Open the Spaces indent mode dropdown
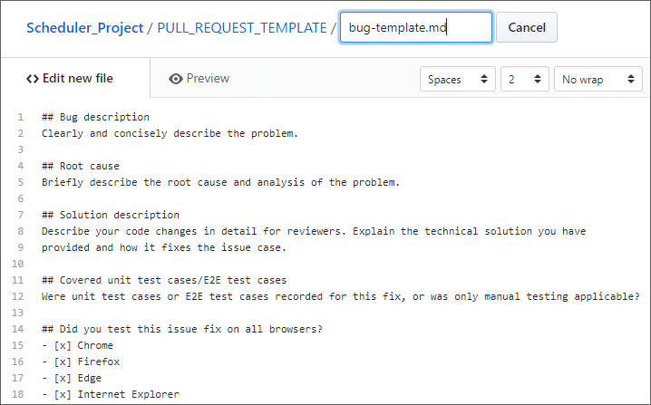 point(458,79)
